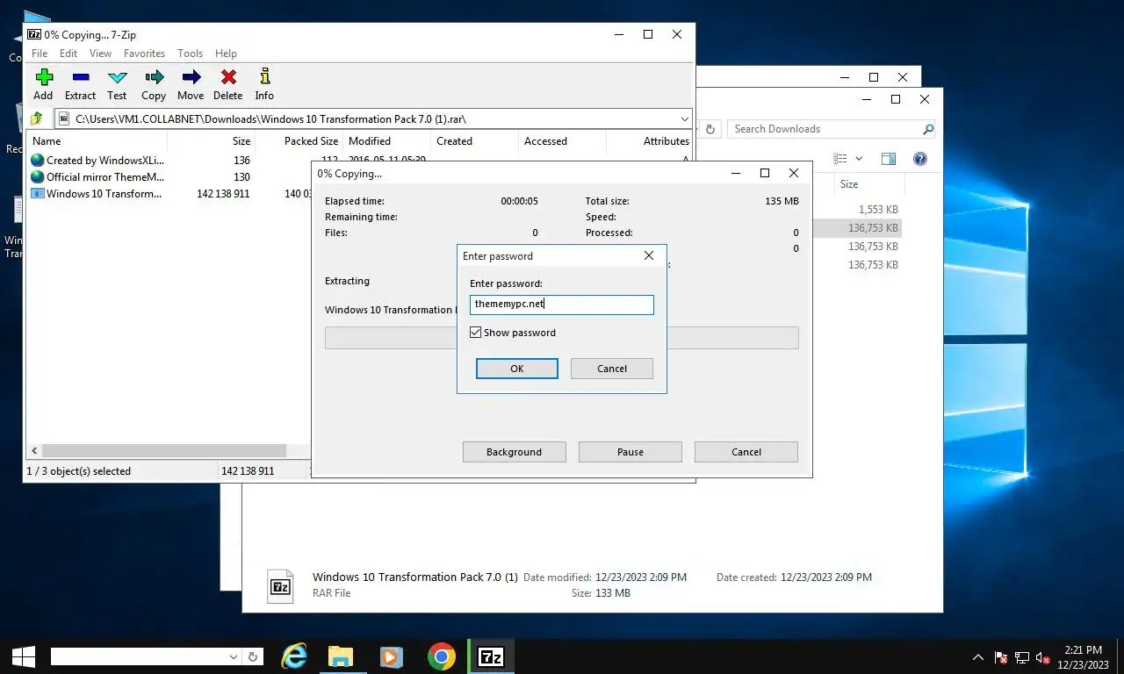
Task: Open the View menu in 7-Zip
Action: (x=100, y=54)
